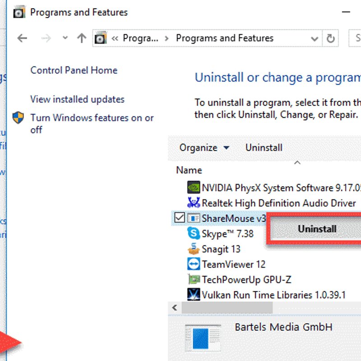Select TechPowerUp GPU-Z entry

click(x=246, y=280)
